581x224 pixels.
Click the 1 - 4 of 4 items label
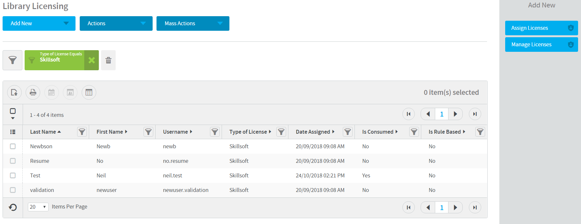[47, 115]
